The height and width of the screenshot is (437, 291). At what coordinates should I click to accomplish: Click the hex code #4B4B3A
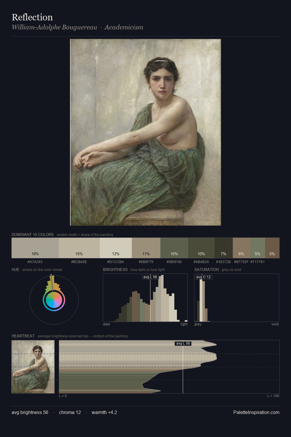point(201,262)
